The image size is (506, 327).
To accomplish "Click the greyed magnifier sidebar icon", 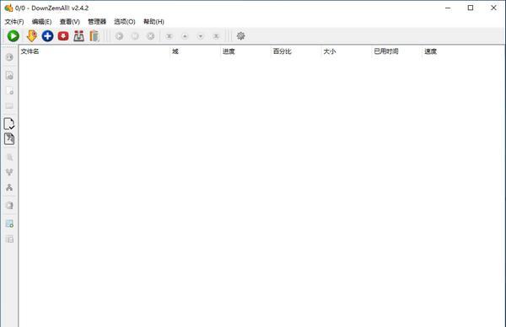I will pyautogui.click(x=9, y=157).
